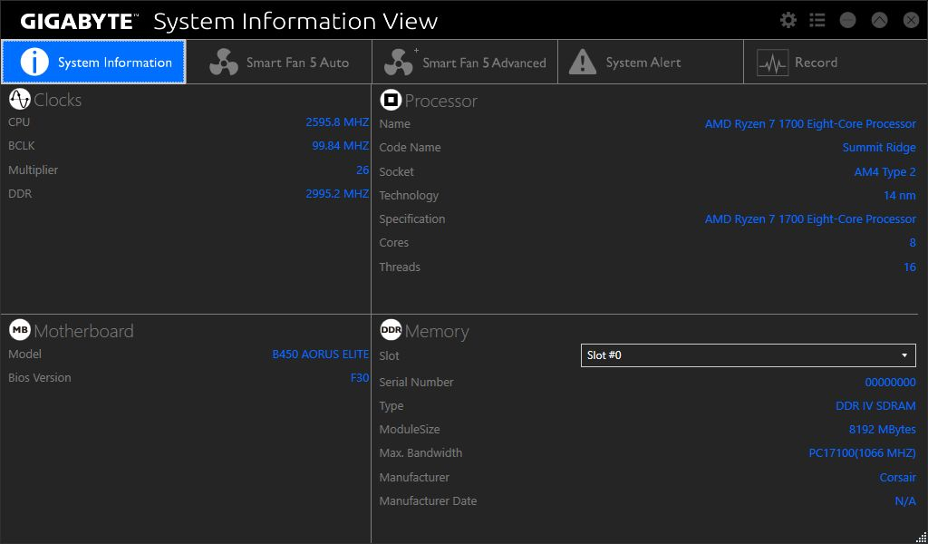This screenshot has height=544, width=928.
Task: Click the Record waveform icon
Action: pyautogui.click(x=772, y=63)
